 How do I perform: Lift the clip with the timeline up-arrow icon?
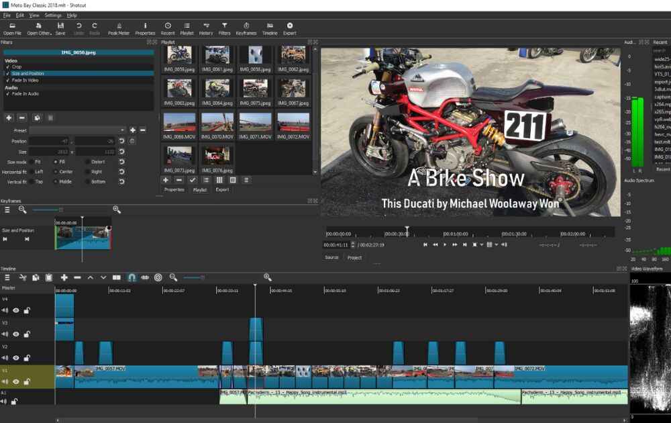pos(91,278)
